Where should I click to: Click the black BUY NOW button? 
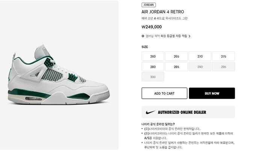[212, 93]
